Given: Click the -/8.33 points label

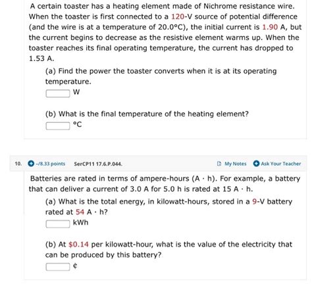Looking at the screenshot, I should 51,164.
